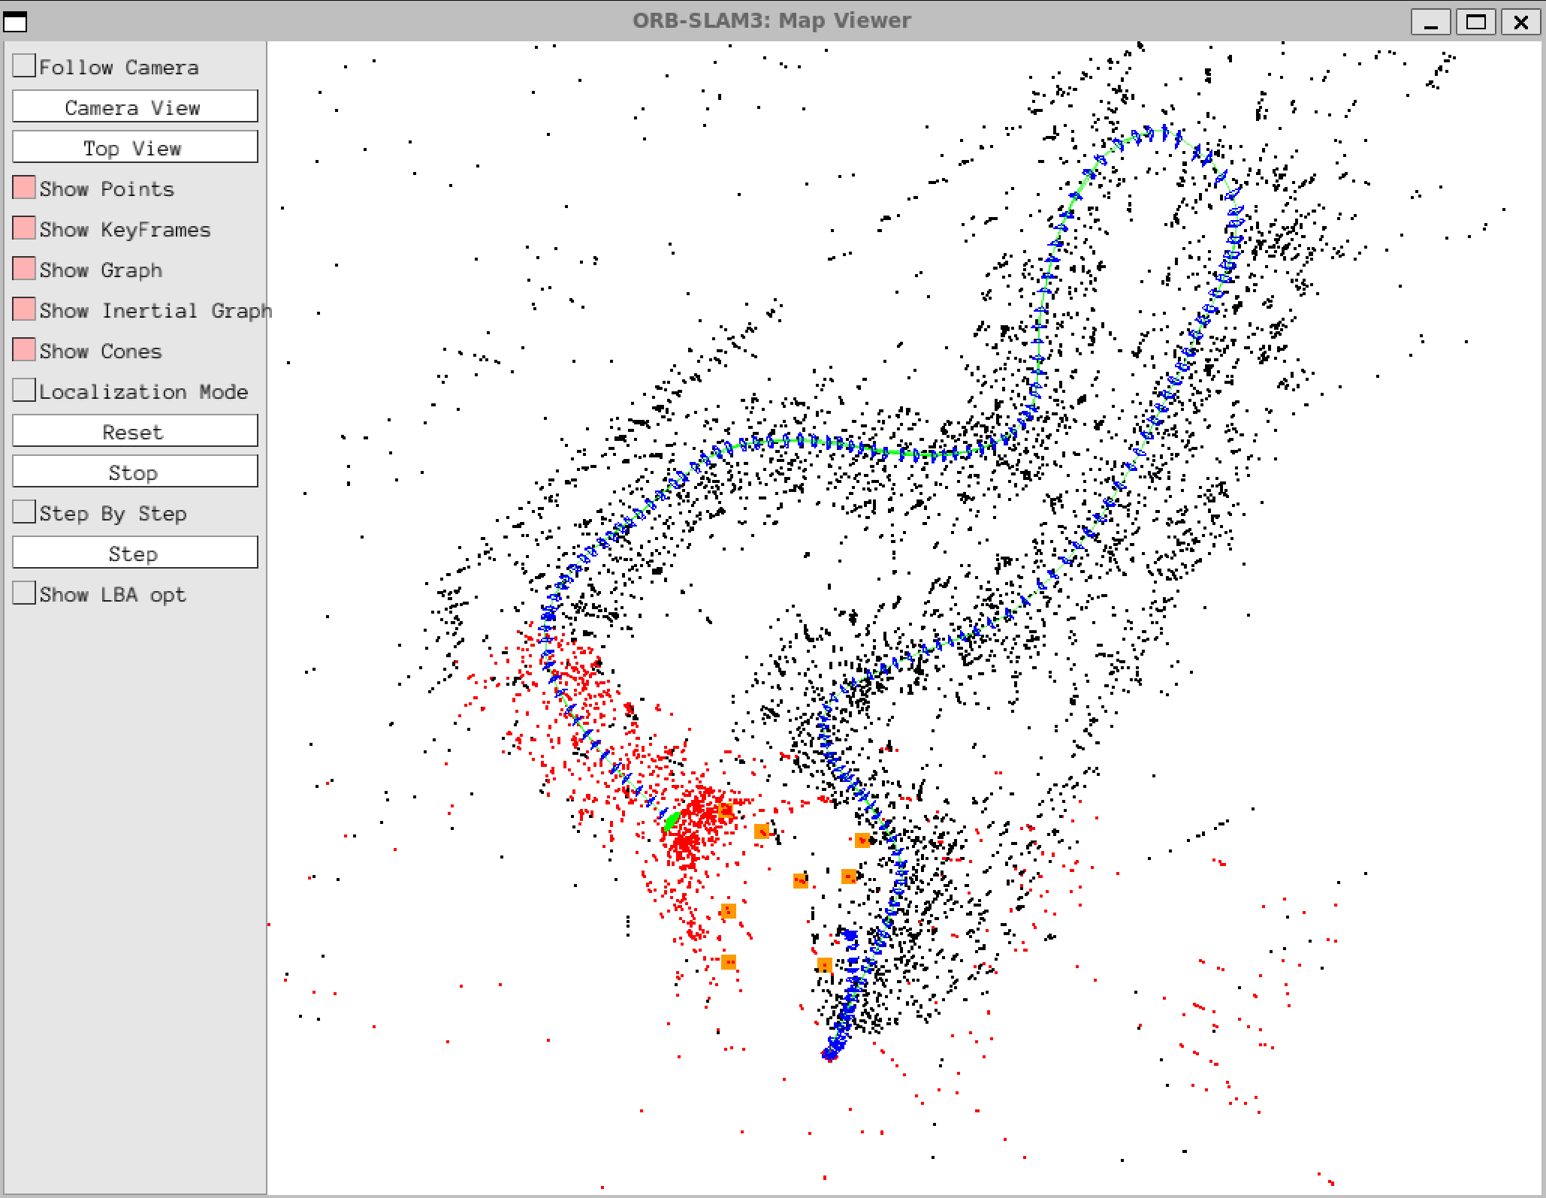Toggle Show Inertial Graph off
The image size is (1546, 1198).
(24, 309)
